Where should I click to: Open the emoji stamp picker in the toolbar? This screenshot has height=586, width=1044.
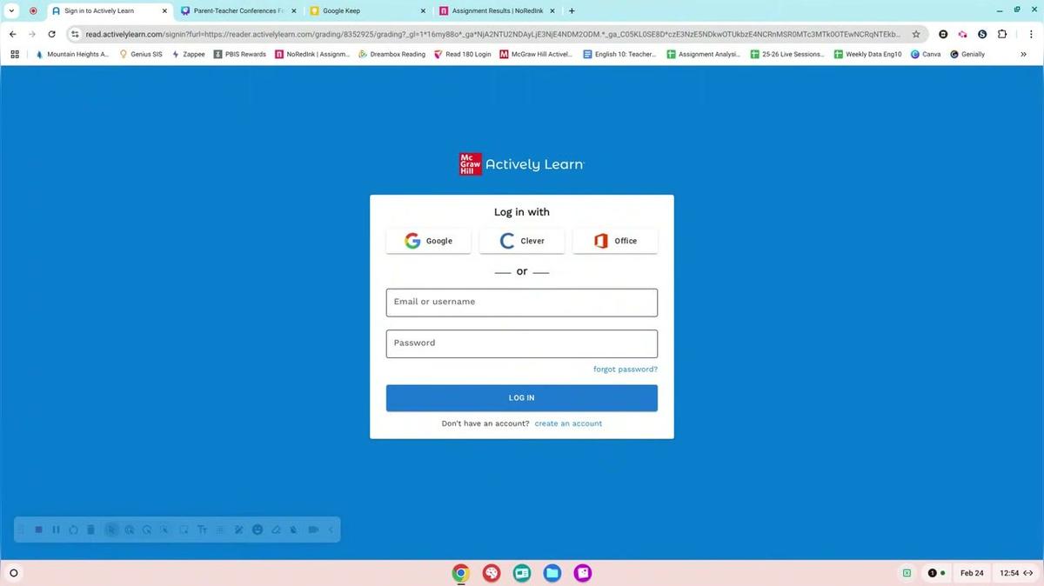click(258, 529)
